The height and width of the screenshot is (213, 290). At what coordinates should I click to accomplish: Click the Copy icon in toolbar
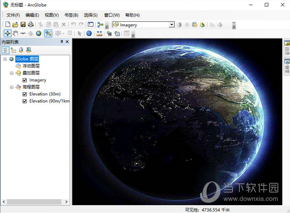point(49,24)
